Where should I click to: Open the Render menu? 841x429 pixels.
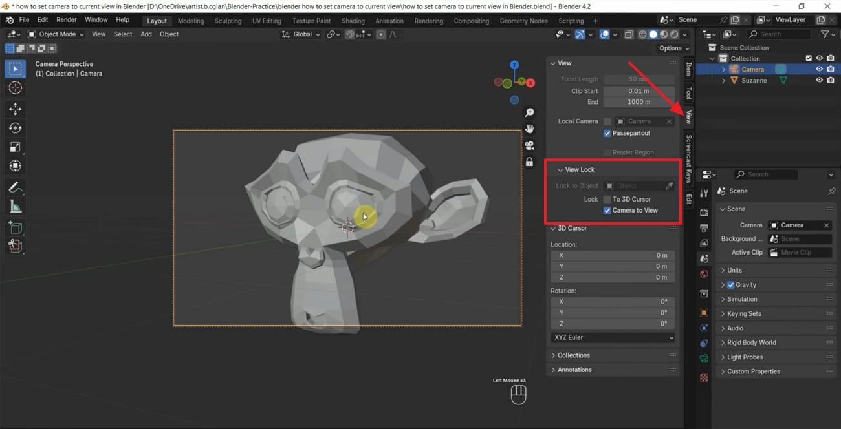(67, 20)
